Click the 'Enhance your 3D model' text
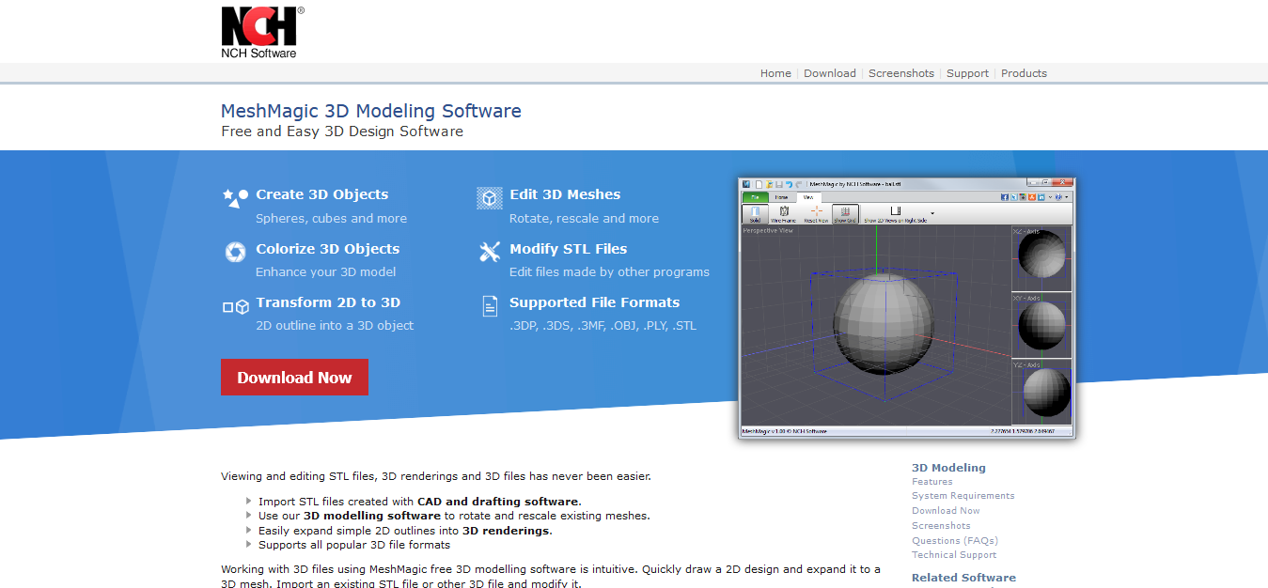The image size is (1268, 588). (x=325, y=272)
